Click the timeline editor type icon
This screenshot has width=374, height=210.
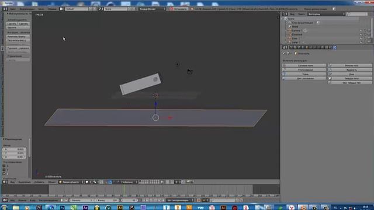coord(5,200)
